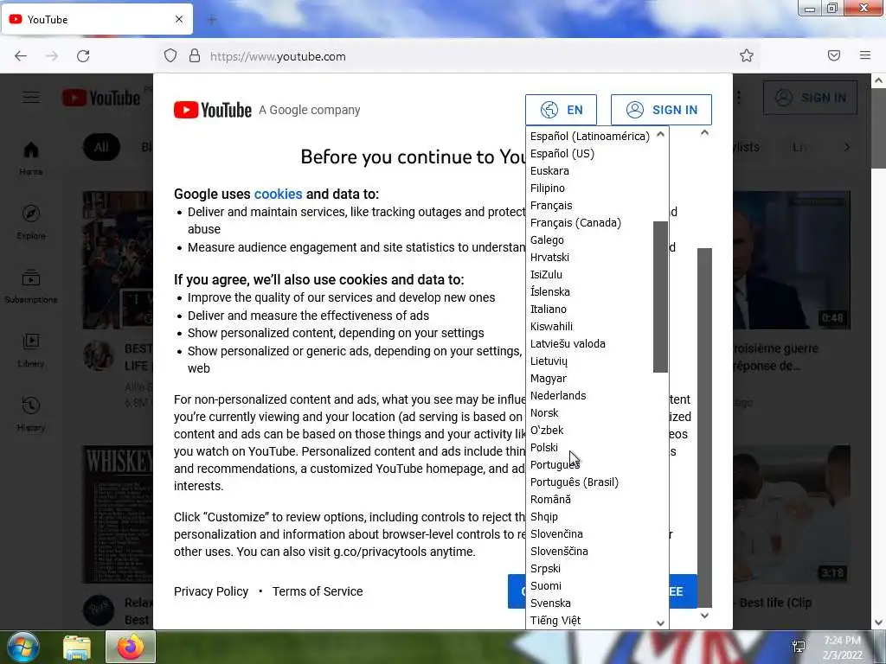
Task: Select Français (Canada) from the language list
Action: (589, 222)
